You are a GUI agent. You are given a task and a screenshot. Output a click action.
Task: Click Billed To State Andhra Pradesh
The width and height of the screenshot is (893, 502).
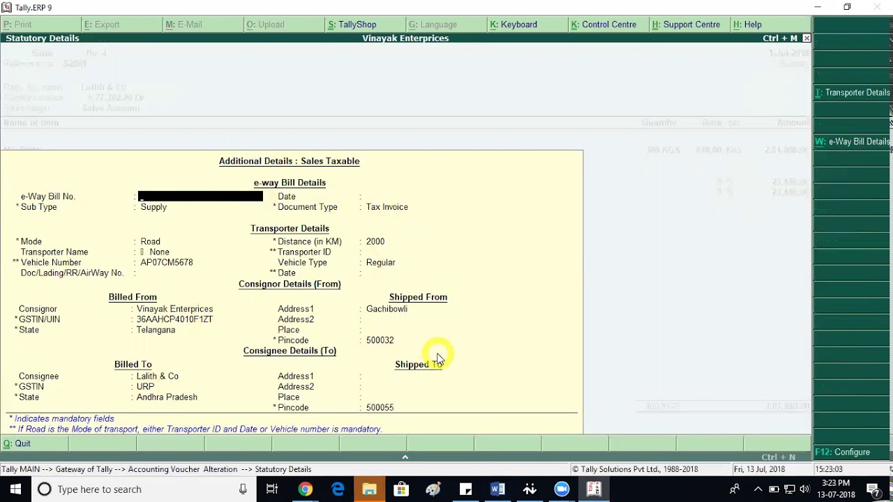point(167,397)
